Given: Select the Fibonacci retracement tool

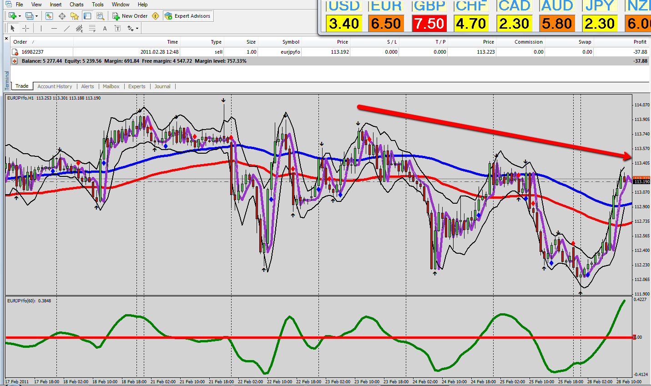Looking at the screenshot, I should pyautogui.click(x=92, y=28).
